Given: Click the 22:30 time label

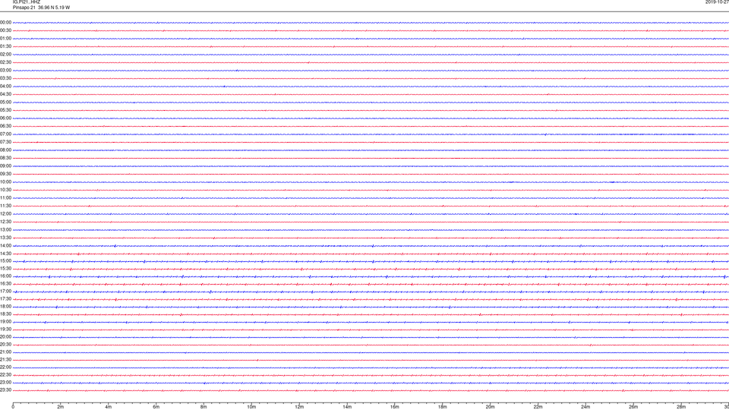Looking at the screenshot, I should [5, 374].
